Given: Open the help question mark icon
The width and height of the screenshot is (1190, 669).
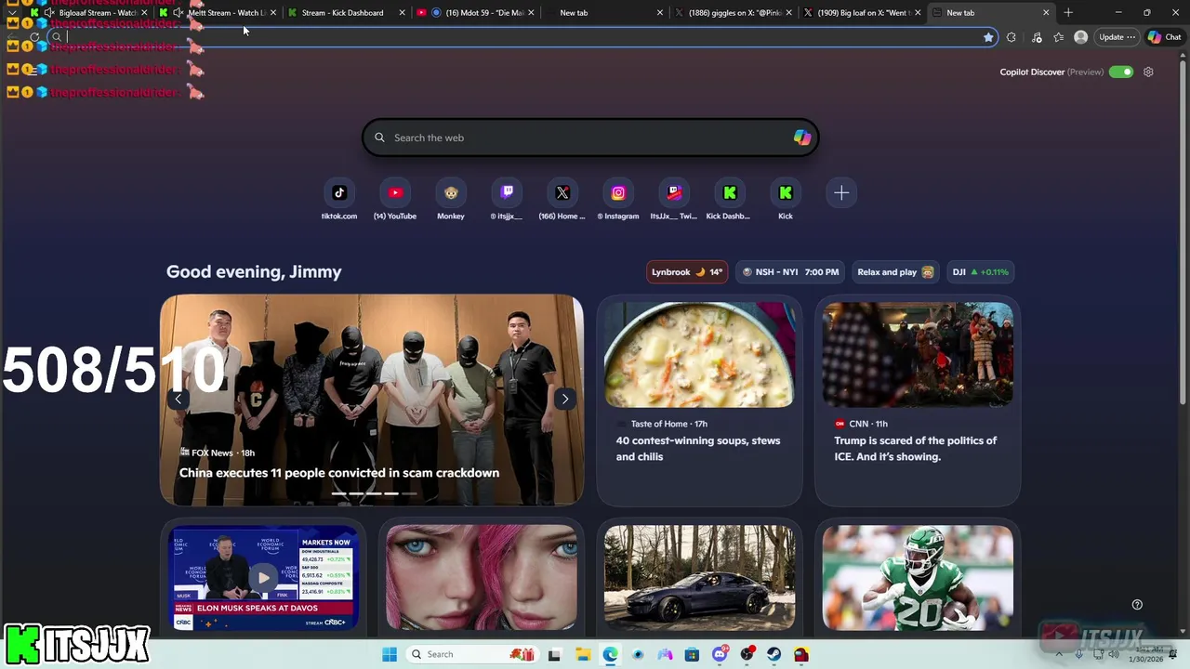Looking at the screenshot, I should pyautogui.click(x=1137, y=604).
